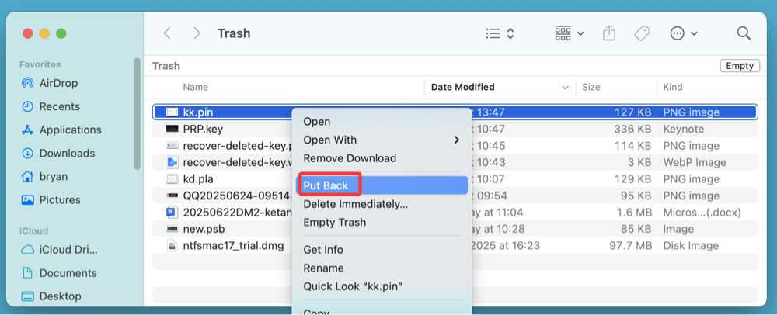The width and height of the screenshot is (777, 315).
Task: Click the 336 KB size cell
Action: 631,129
